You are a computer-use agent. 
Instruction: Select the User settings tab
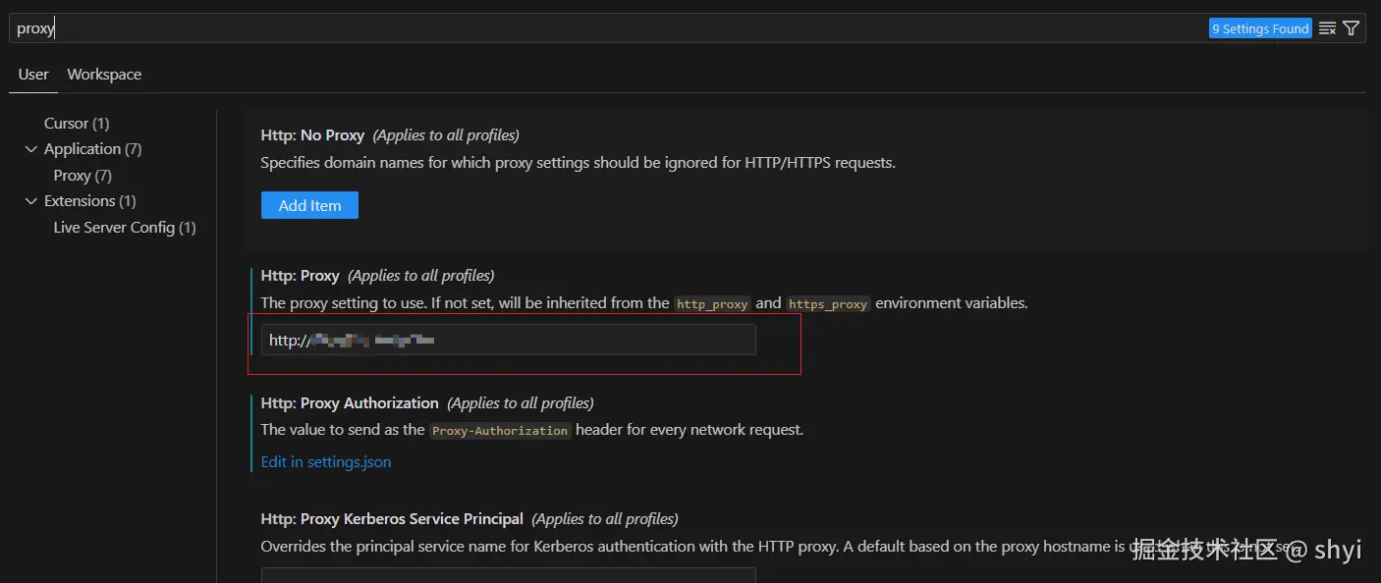tap(33, 75)
